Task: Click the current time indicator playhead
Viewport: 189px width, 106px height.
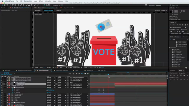Action: click(108, 74)
